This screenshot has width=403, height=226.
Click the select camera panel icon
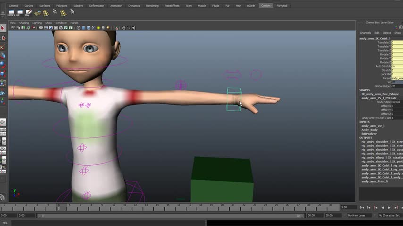coord(13,28)
